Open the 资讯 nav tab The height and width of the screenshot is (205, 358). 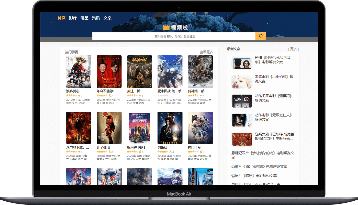(96, 18)
